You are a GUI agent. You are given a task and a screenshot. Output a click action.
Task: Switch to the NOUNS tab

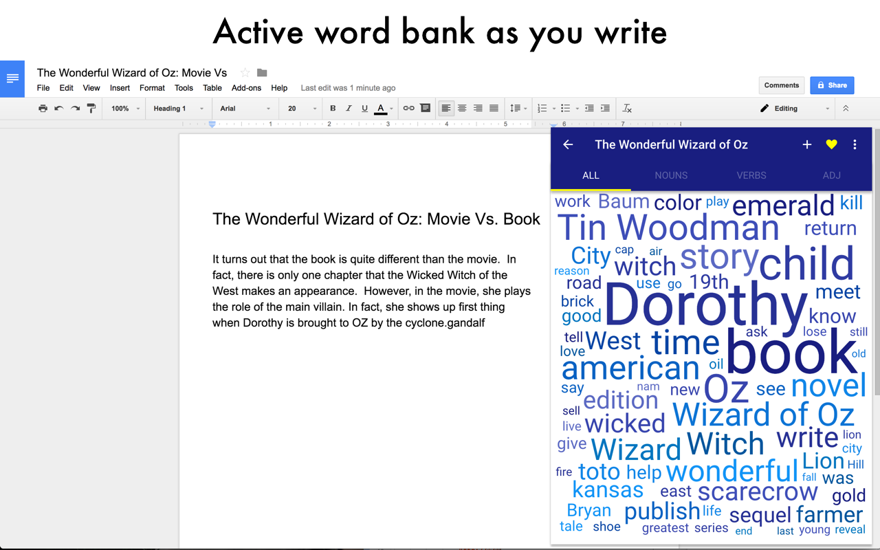[671, 175]
